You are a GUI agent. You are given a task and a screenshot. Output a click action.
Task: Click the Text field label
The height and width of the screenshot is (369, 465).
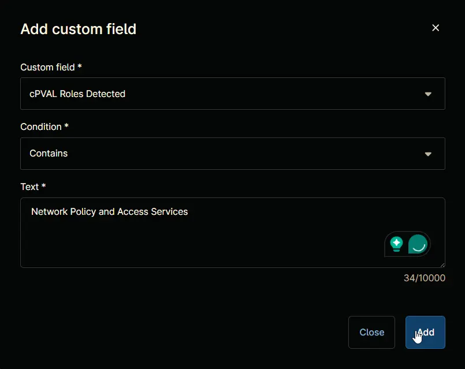[33, 187]
